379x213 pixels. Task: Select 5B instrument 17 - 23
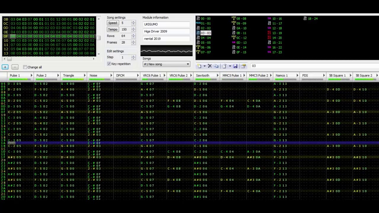(275, 52)
